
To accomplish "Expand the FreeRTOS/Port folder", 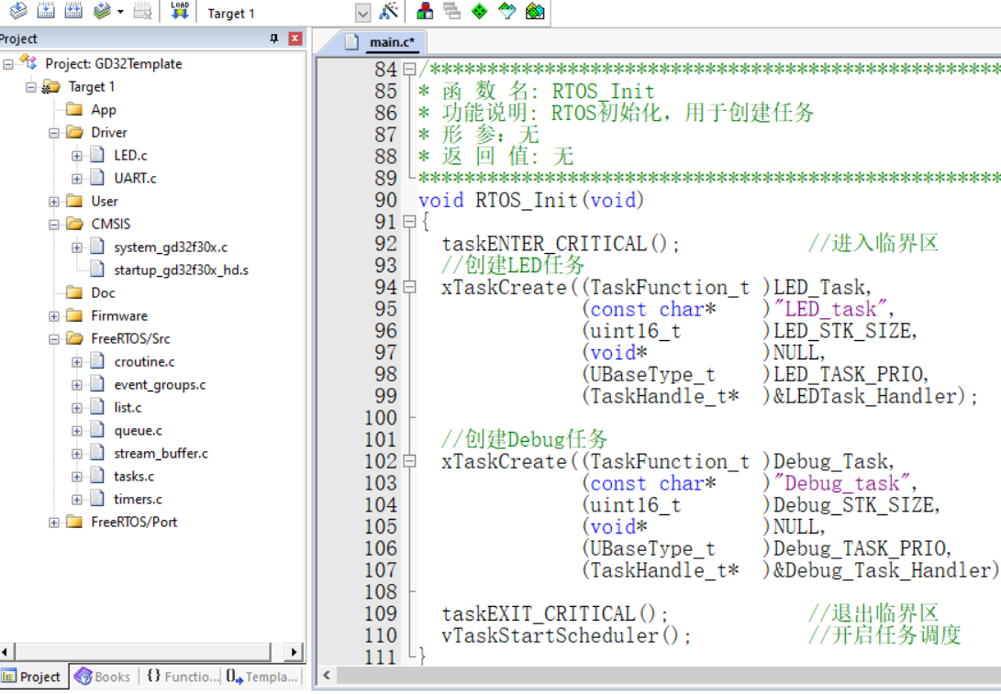I will [x=53, y=523].
